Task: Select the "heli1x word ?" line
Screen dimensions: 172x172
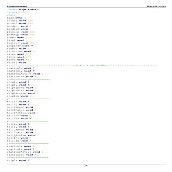Action: pos(18,102)
